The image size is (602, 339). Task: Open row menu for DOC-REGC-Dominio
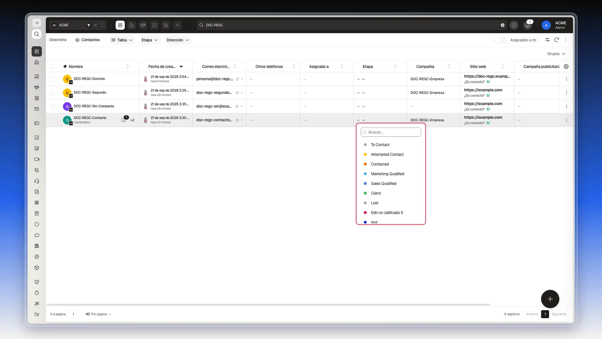[x=566, y=79]
